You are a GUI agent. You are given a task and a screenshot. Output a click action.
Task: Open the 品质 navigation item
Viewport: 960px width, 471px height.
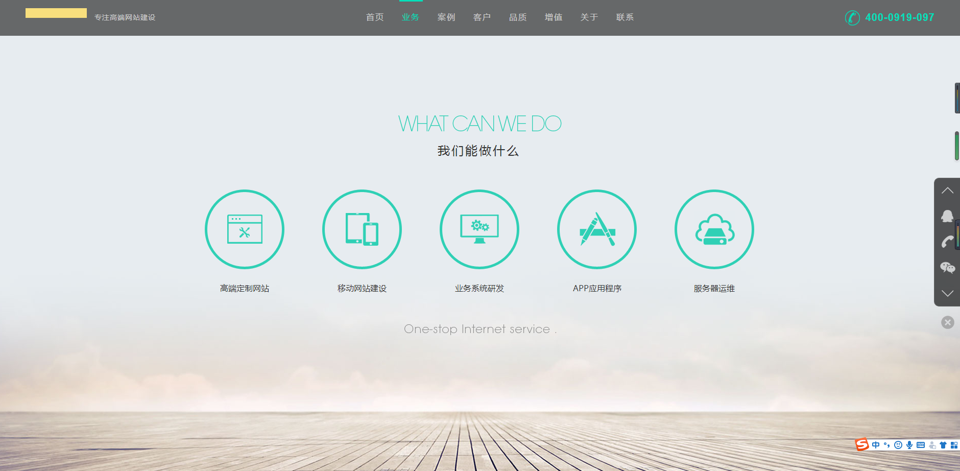518,17
